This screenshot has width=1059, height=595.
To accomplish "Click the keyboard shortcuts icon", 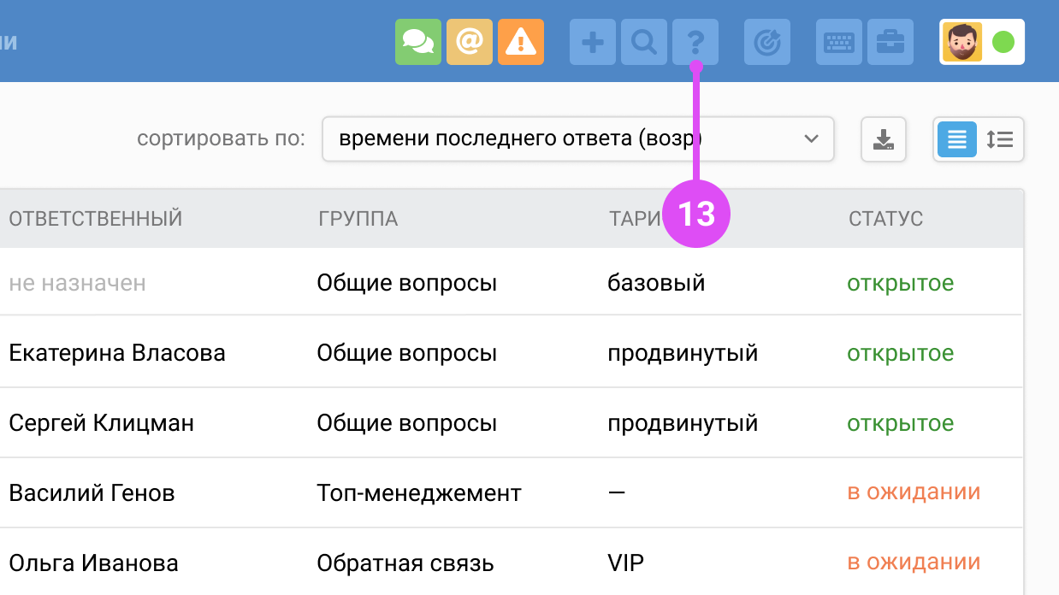I will 838,41.
